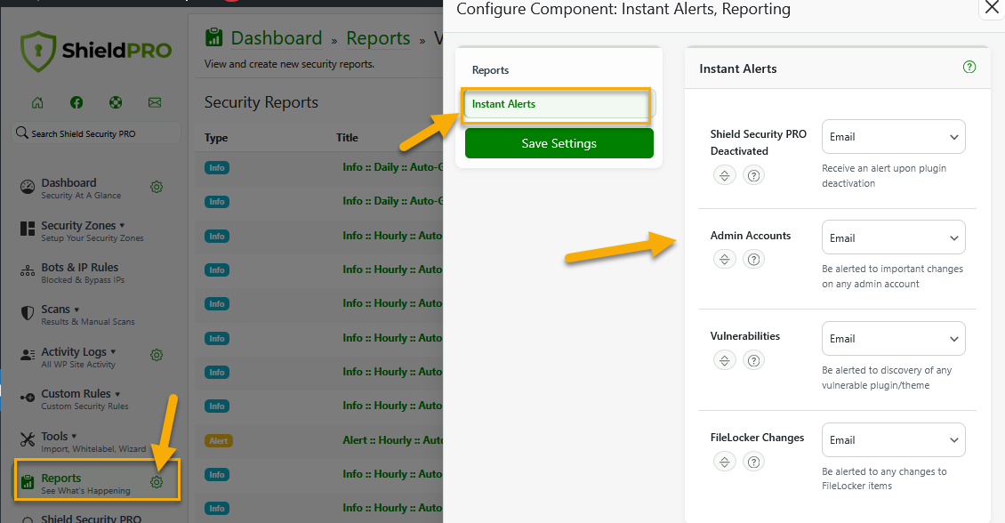Expand Security Zones menu
1005x523 pixels.
click(x=122, y=226)
